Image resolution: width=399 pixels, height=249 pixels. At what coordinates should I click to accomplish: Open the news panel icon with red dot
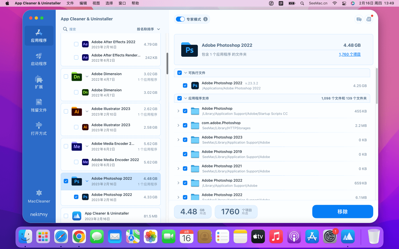click(369, 19)
